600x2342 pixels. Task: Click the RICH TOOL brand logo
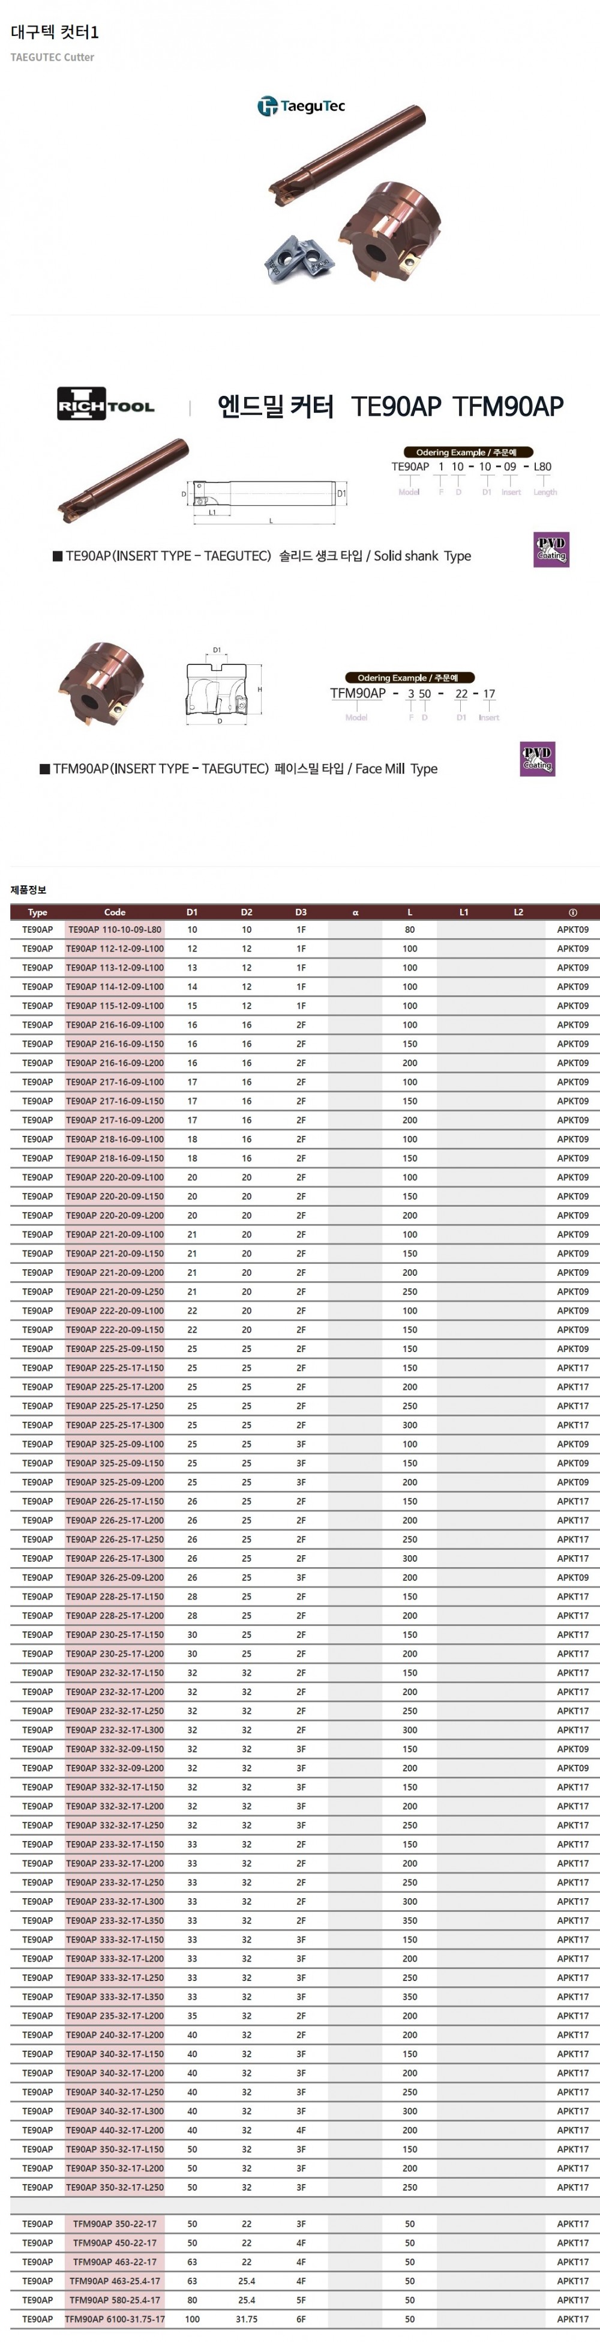tap(105, 405)
